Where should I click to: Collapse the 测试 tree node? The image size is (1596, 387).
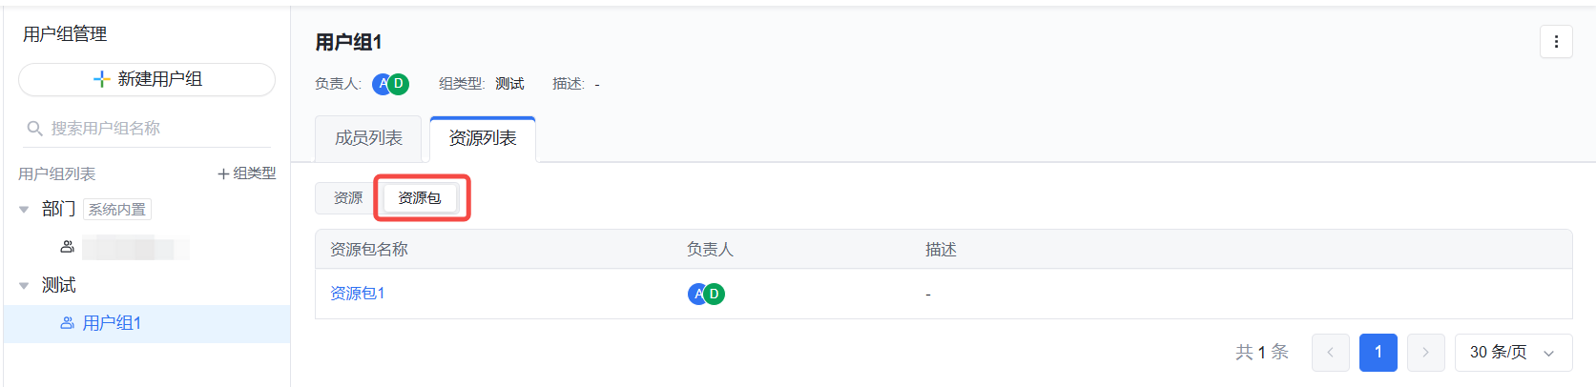(x=24, y=286)
